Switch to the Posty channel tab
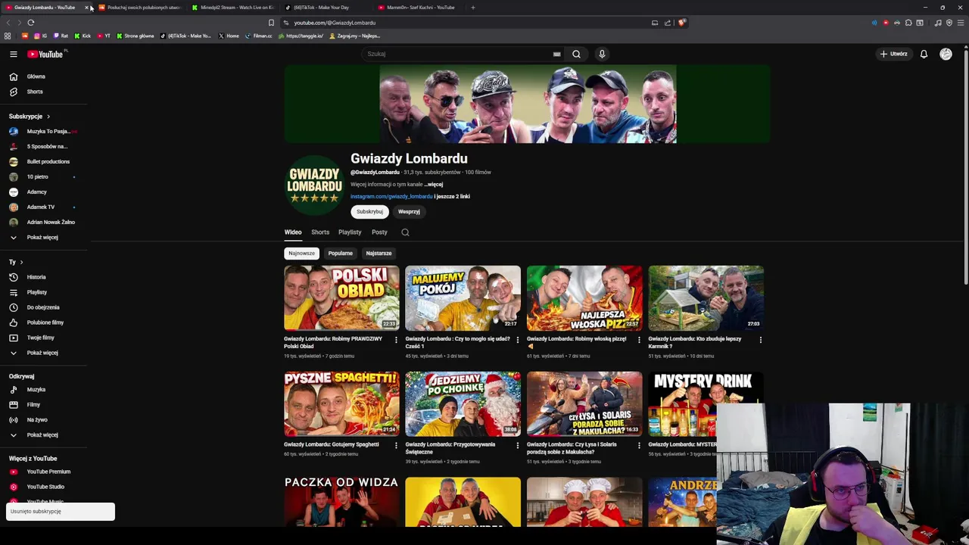969x545 pixels. [x=379, y=232]
